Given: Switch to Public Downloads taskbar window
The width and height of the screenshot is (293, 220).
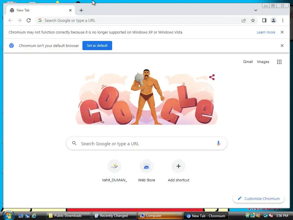Looking at the screenshot, I should [68, 216].
